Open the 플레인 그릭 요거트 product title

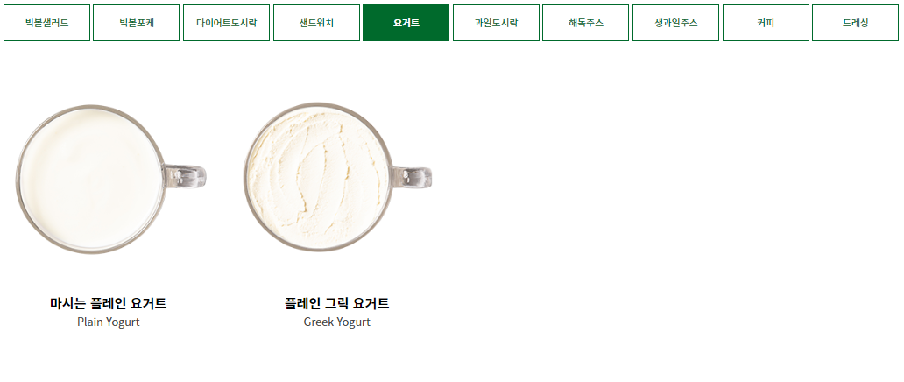pos(336,303)
